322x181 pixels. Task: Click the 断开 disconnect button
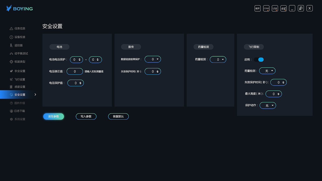[x=257, y=8]
